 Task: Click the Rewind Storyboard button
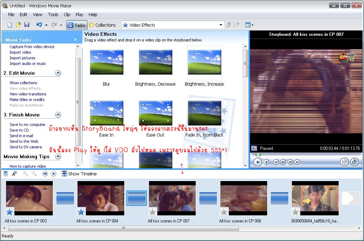tap(45, 173)
